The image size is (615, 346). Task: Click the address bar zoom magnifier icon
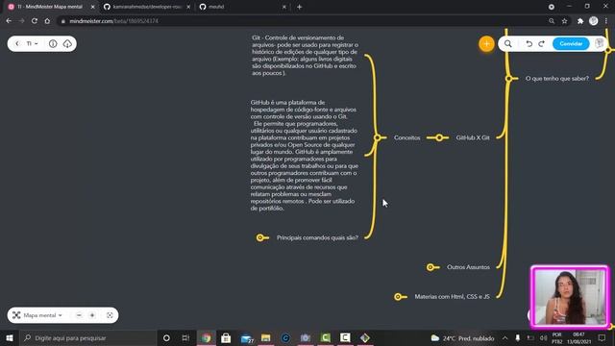(552, 21)
